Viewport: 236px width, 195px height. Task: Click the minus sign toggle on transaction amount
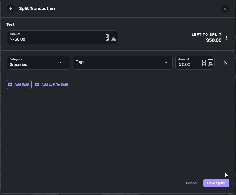107,39
